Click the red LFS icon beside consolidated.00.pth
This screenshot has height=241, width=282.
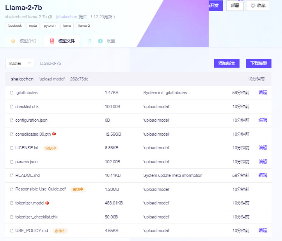[54, 134]
